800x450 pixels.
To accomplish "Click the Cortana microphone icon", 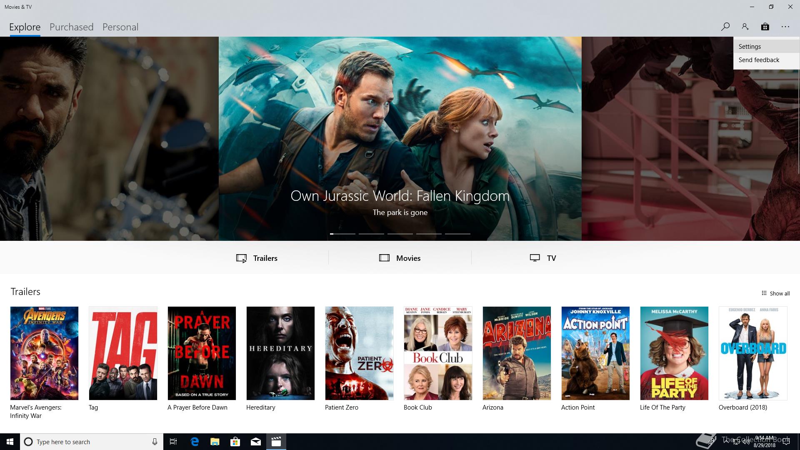I will click(x=155, y=442).
